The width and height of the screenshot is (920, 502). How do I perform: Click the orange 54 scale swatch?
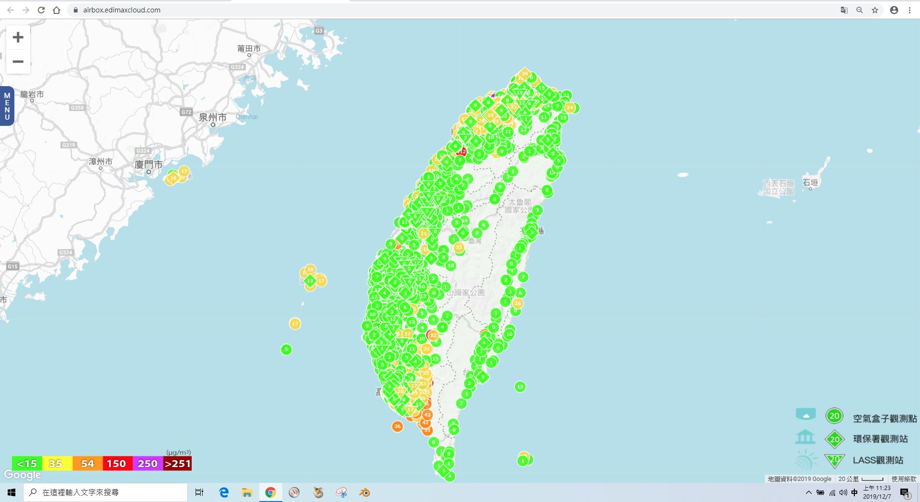coord(87,464)
